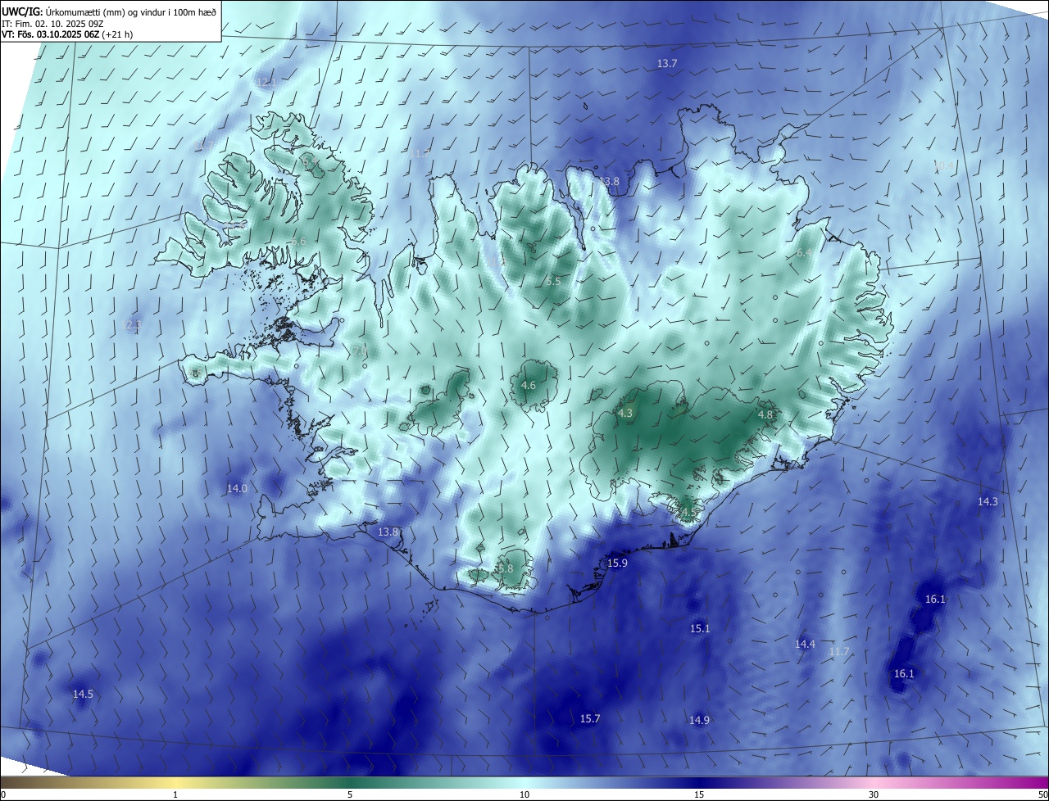Click the 0 tick on the color scale
The height and width of the screenshot is (801, 1049).
tap(2, 795)
